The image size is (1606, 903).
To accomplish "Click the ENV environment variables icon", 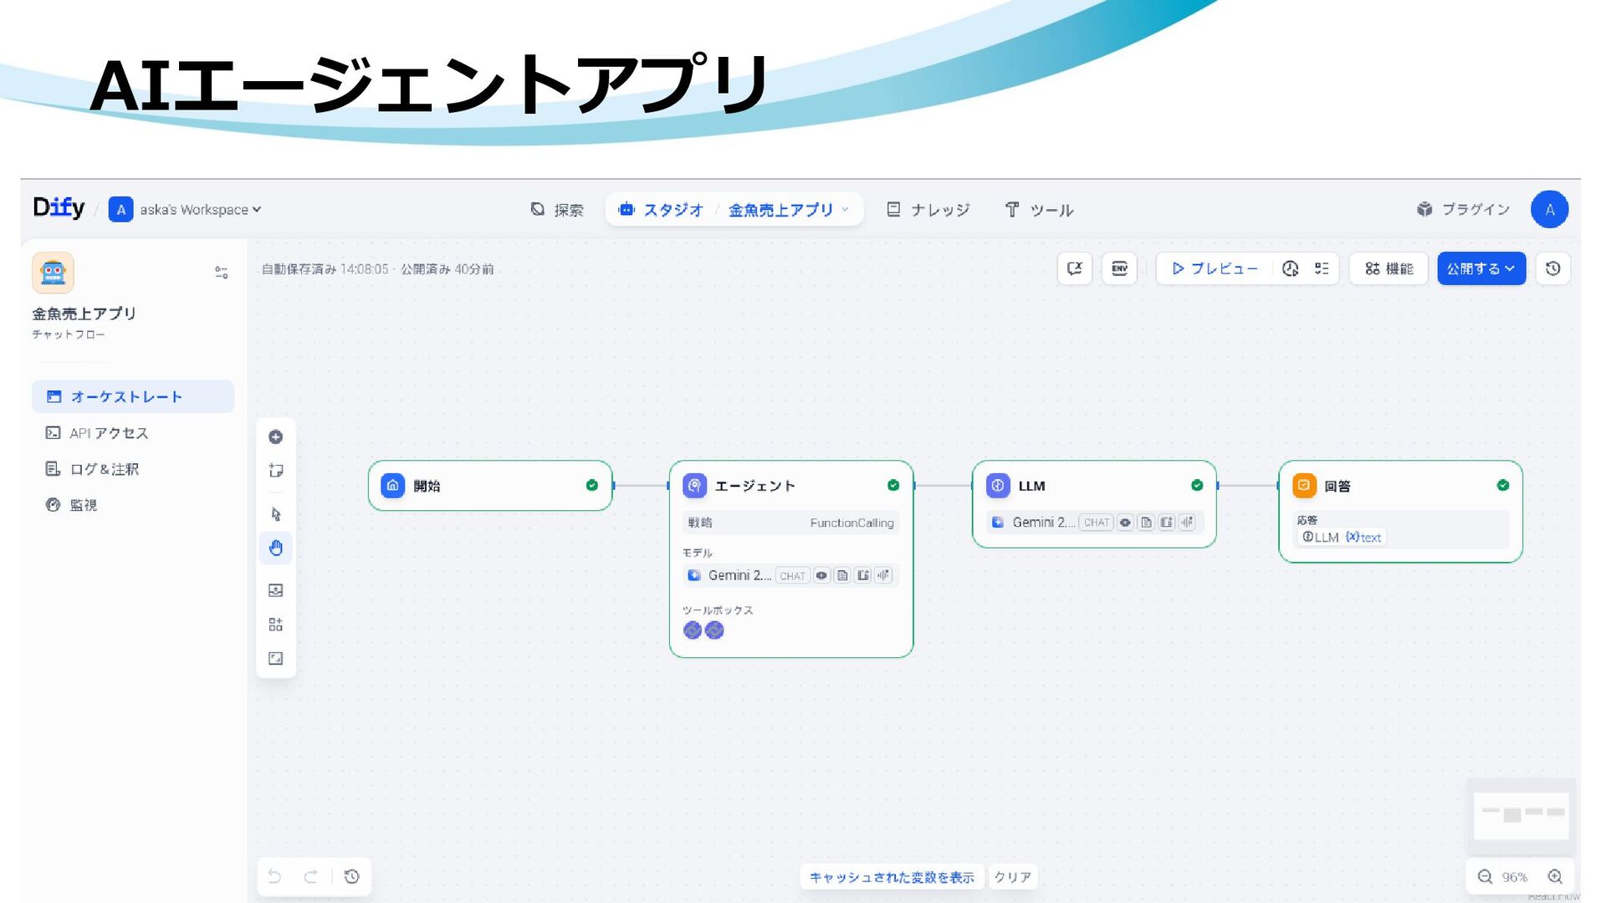I will pos(1119,268).
